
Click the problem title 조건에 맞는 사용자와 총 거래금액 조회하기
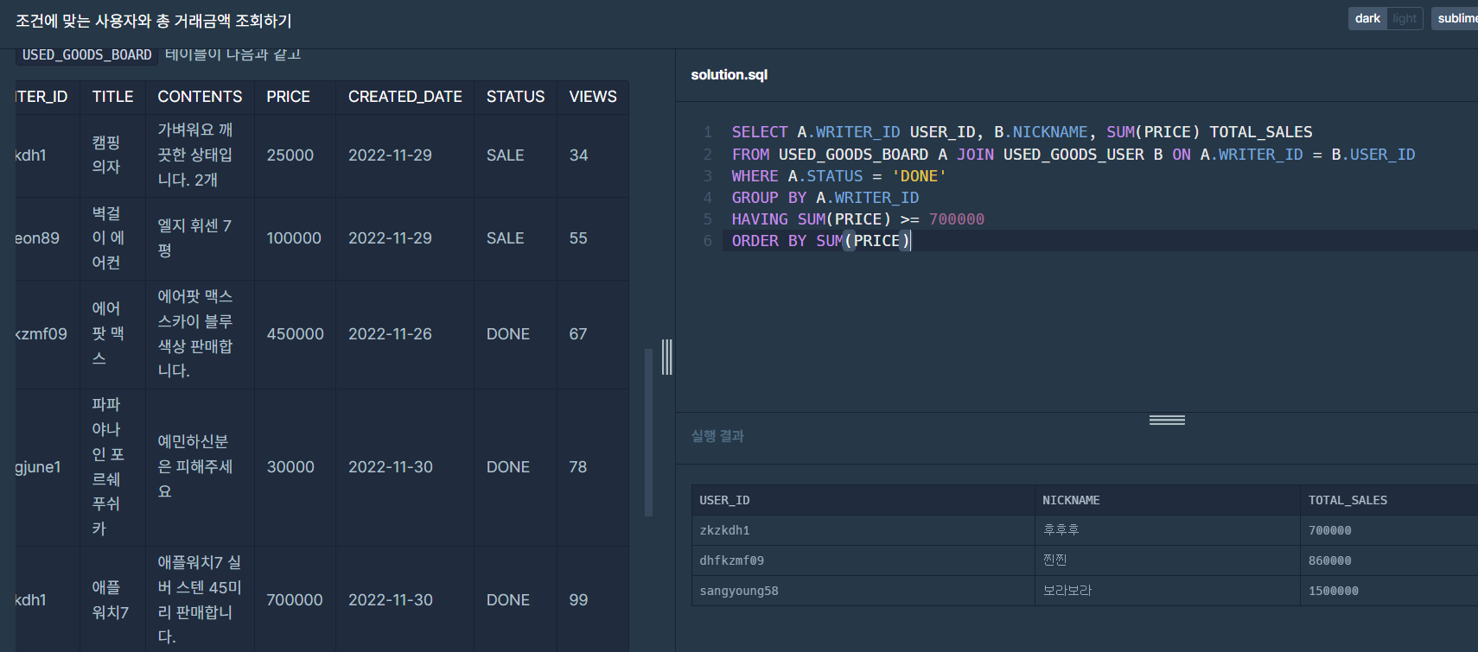(154, 21)
